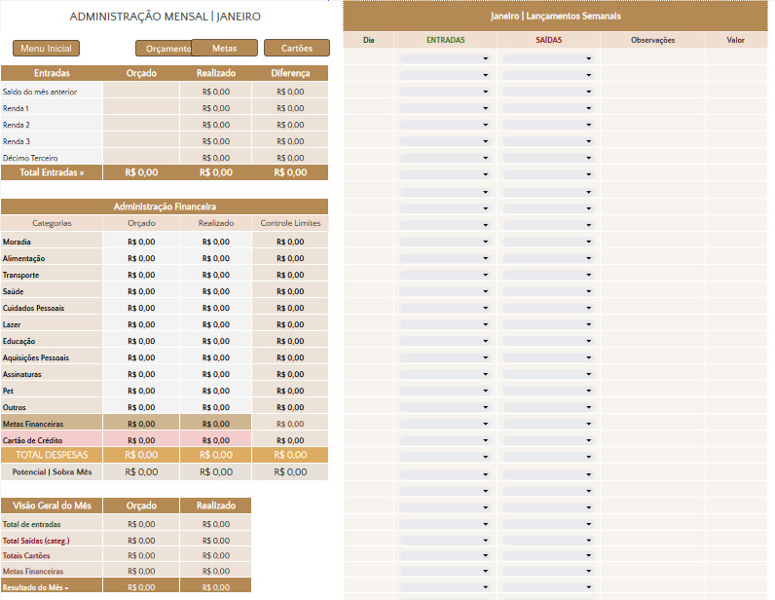Select the Metas Financeiras row in Administração Financeira

[x=165, y=423]
